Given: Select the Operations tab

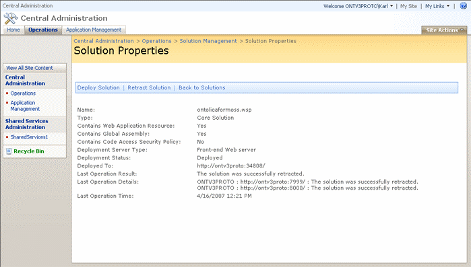Looking at the screenshot, I should pyautogui.click(x=43, y=30).
